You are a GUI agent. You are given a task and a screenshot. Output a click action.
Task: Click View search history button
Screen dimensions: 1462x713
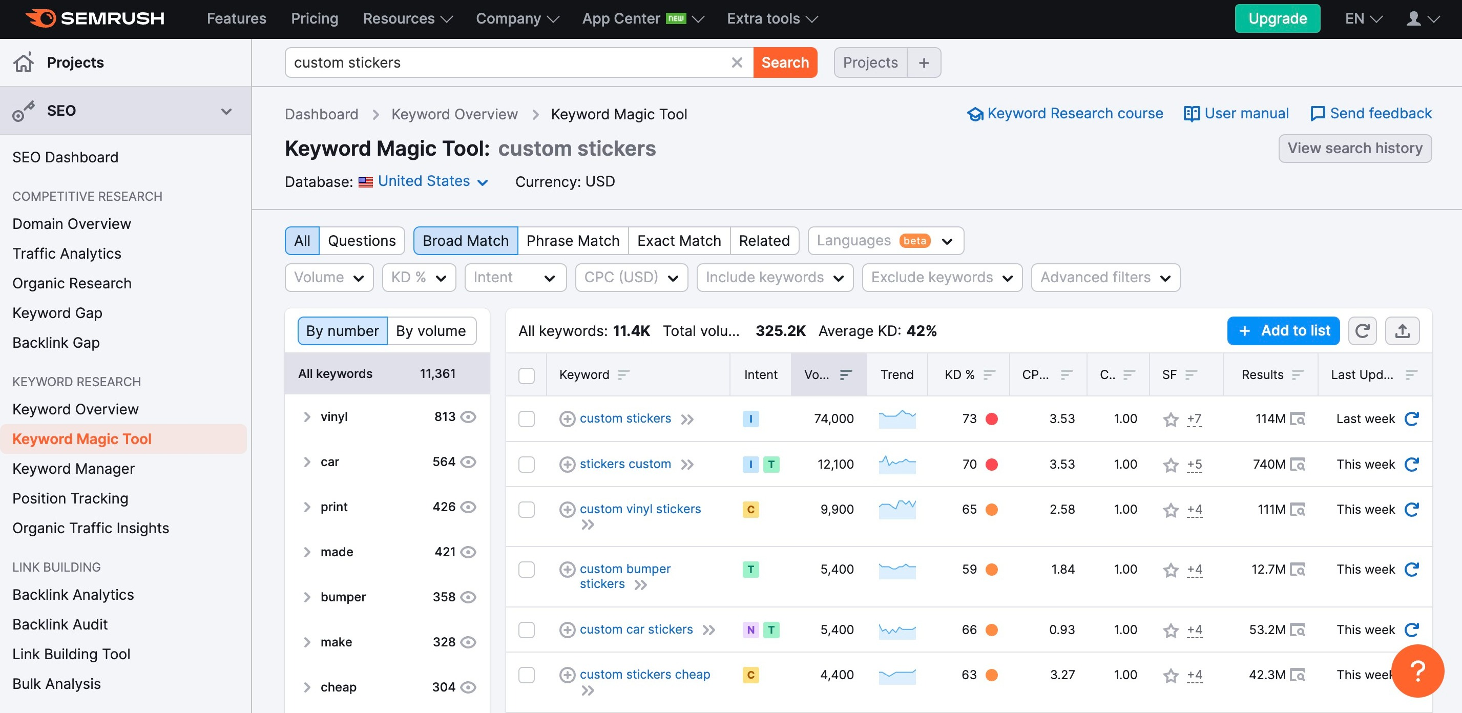coord(1355,149)
